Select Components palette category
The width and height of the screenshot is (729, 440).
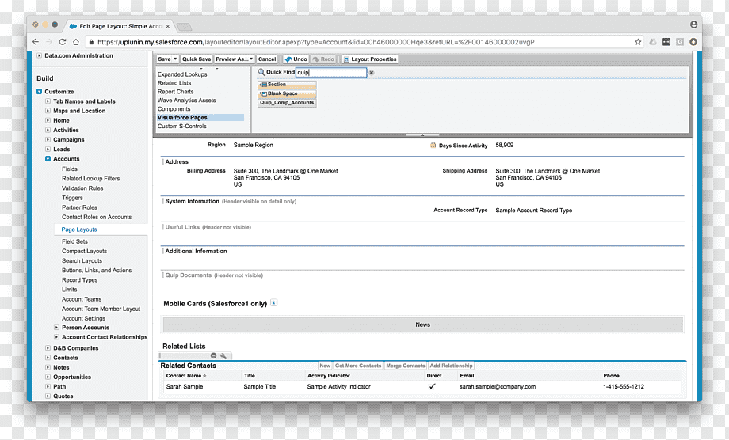(174, 108)
